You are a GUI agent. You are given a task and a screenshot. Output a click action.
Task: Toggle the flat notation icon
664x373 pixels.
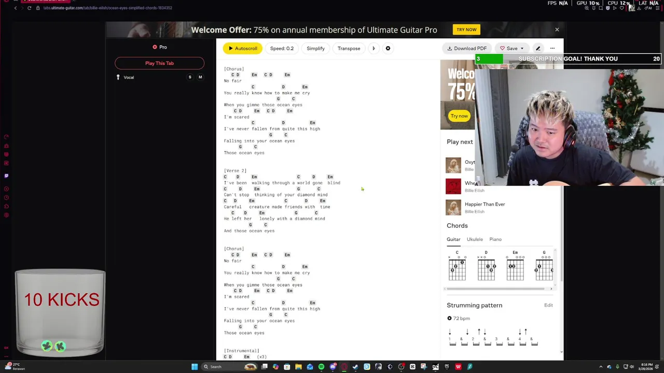pyautogui.click(x=374, y=48)
